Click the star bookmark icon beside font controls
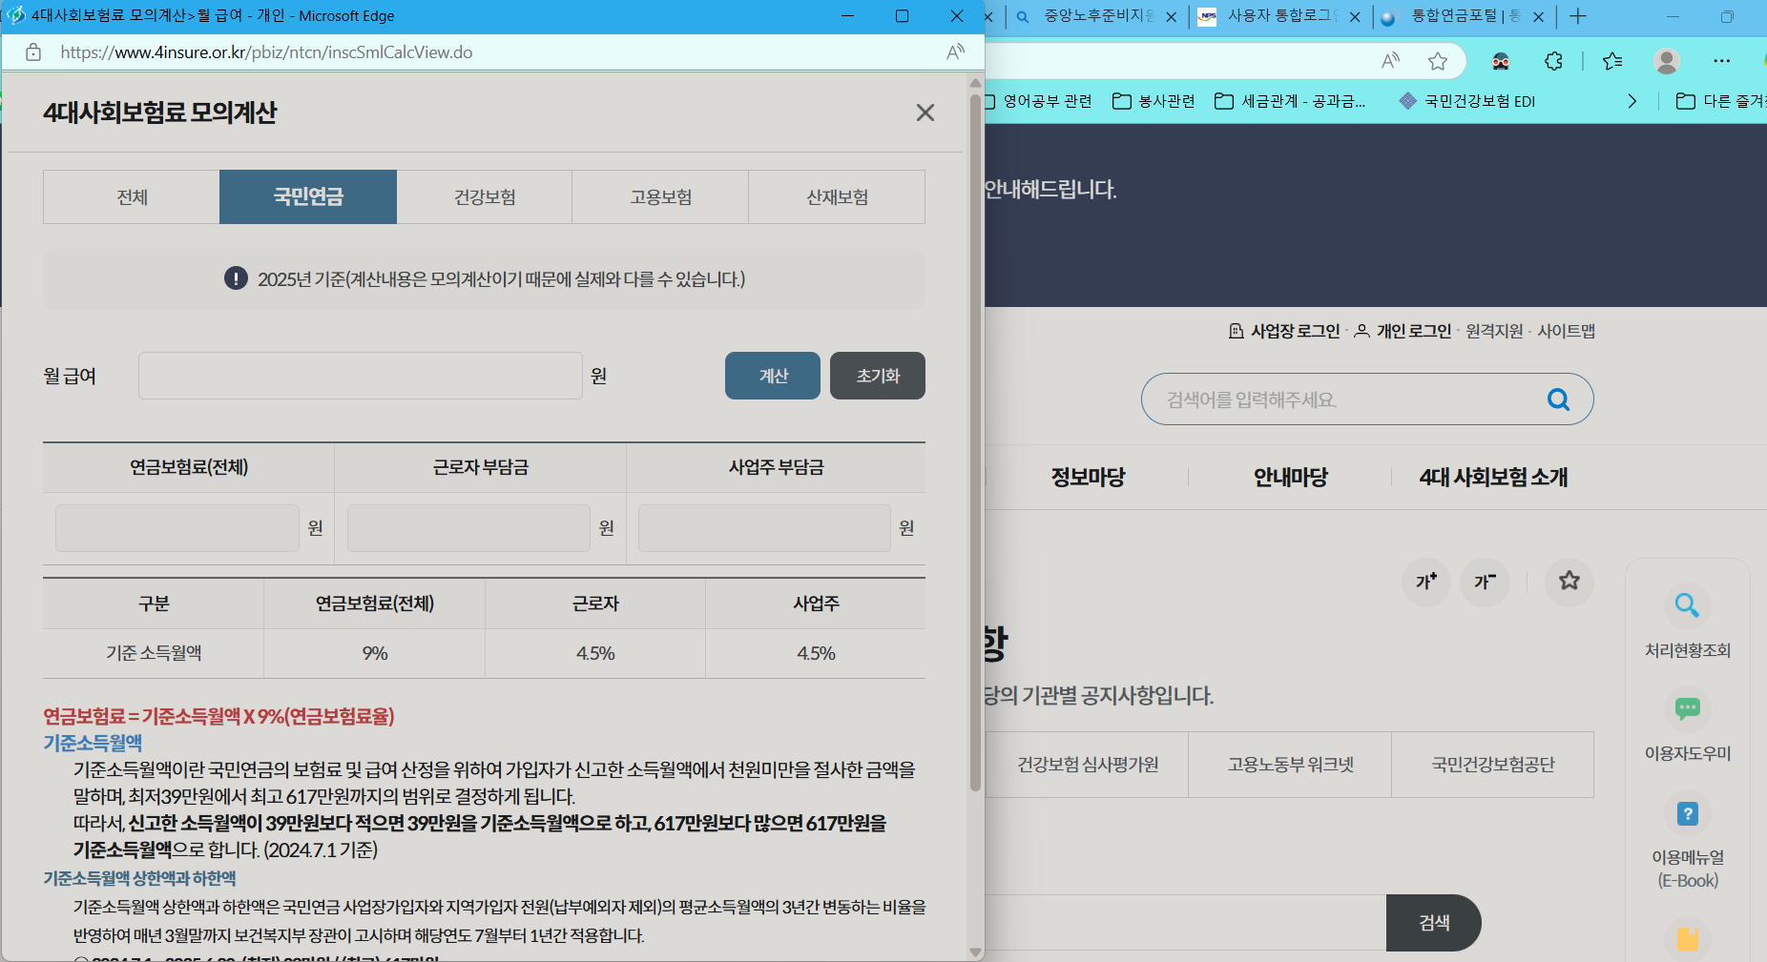Viewport: 1767px width, 962px height. (x=1570, y=583)
